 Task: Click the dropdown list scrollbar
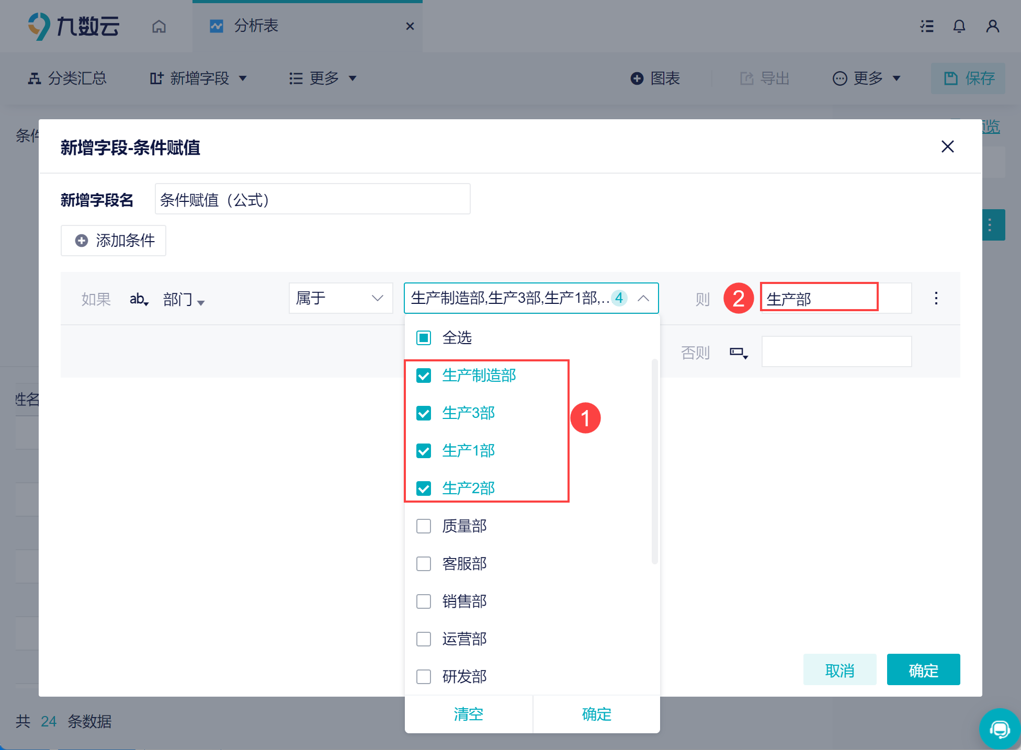(x=654, y=460)
